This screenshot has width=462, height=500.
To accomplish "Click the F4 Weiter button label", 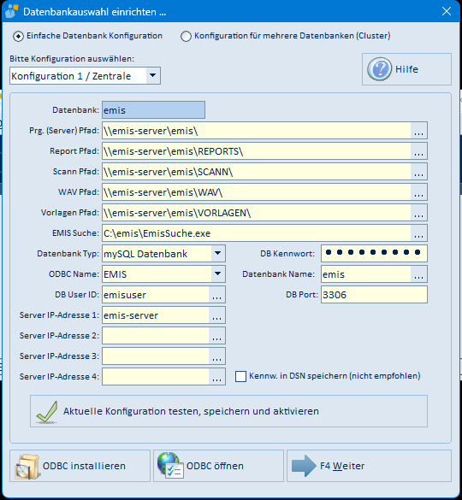I will (342, 466).
